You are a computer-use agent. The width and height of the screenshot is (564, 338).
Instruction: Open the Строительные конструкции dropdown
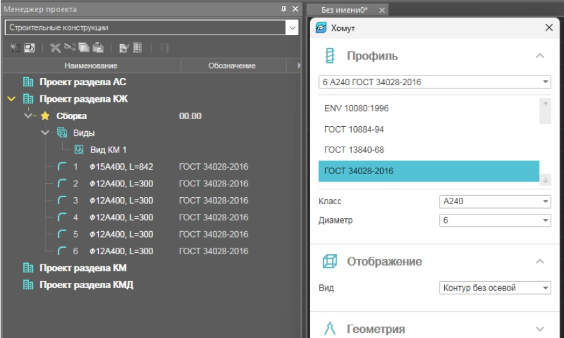click(293, 28)
